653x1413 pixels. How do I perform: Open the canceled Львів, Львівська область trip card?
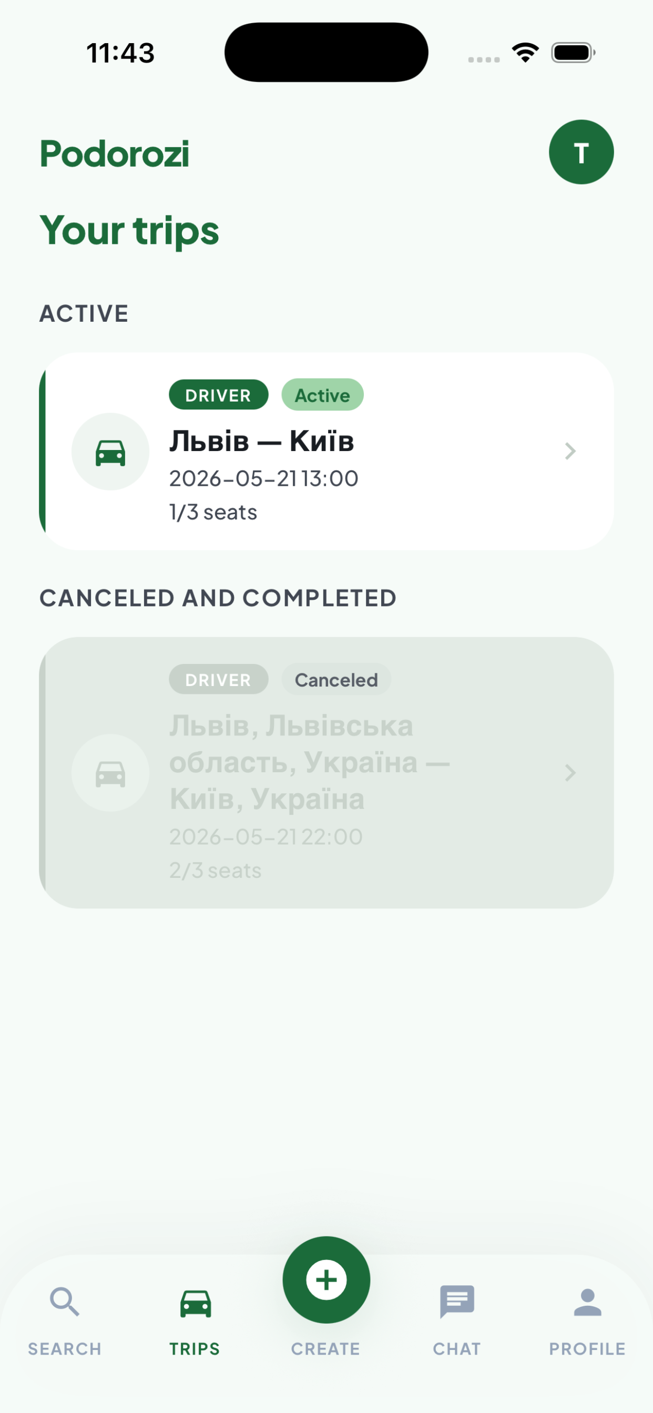coord(326,773)
